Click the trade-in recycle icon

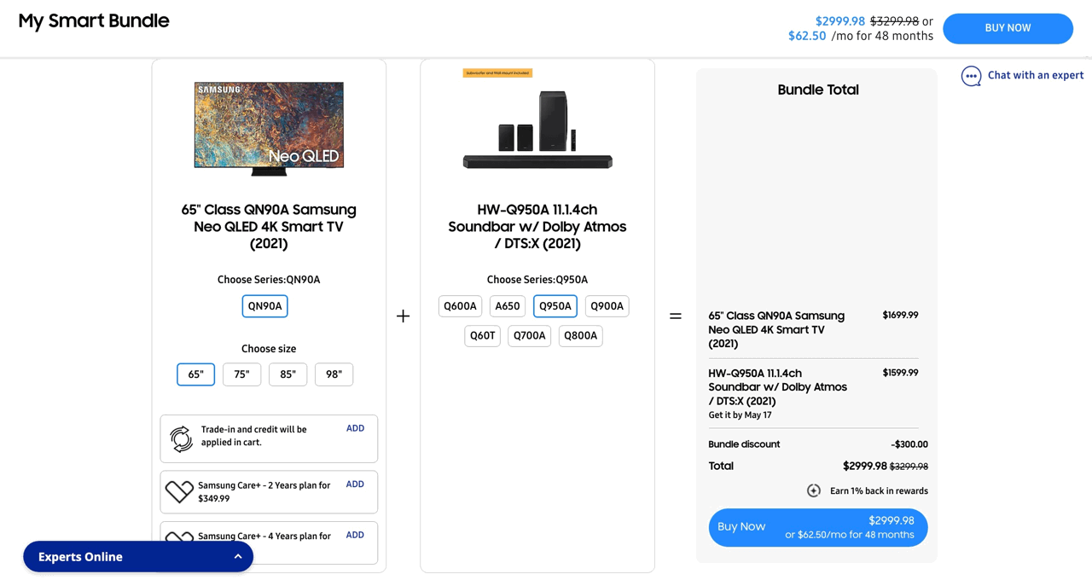point(180,438)
